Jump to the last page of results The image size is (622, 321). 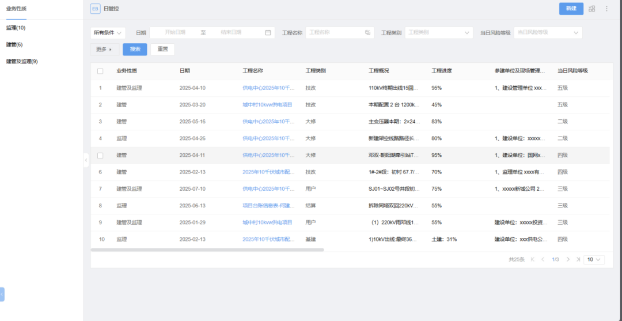[578, 259]
